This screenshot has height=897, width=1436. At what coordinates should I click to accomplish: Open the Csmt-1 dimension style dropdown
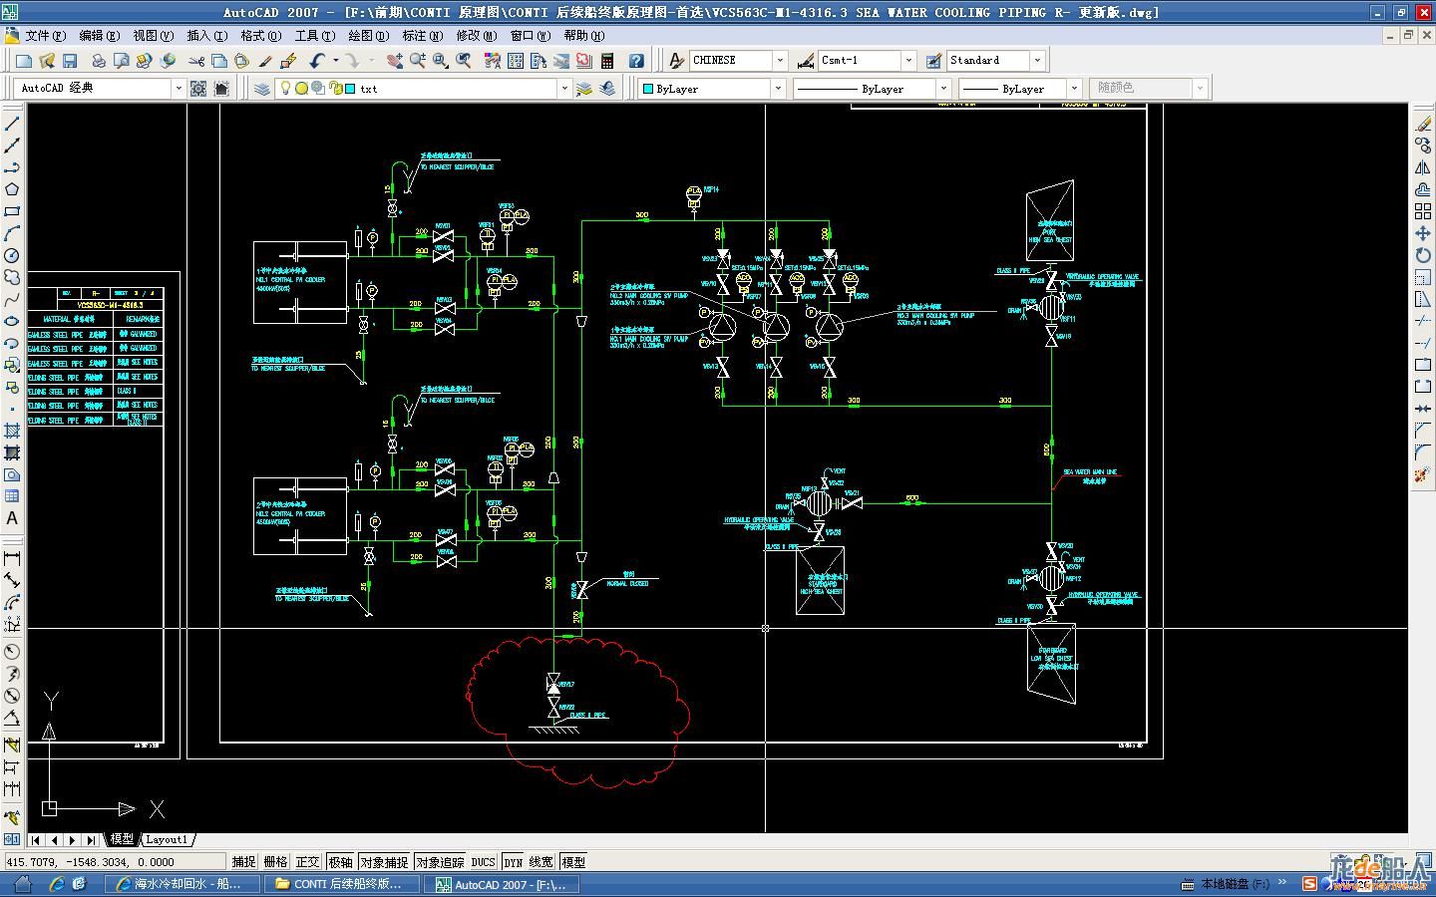coord(907,60)
